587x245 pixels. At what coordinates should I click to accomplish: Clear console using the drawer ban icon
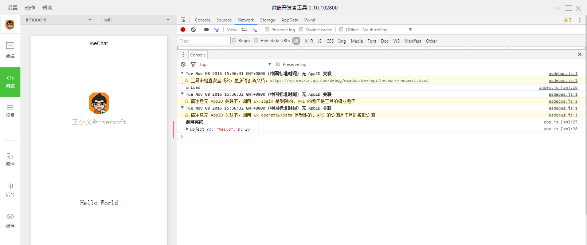point(183,64)
